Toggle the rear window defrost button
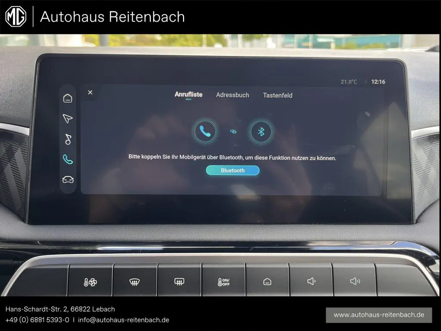 click(179, 282)
